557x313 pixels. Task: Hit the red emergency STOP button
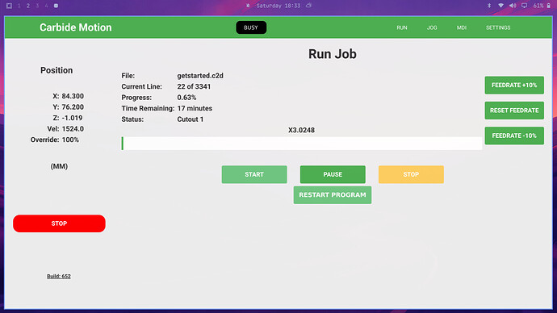59,223
